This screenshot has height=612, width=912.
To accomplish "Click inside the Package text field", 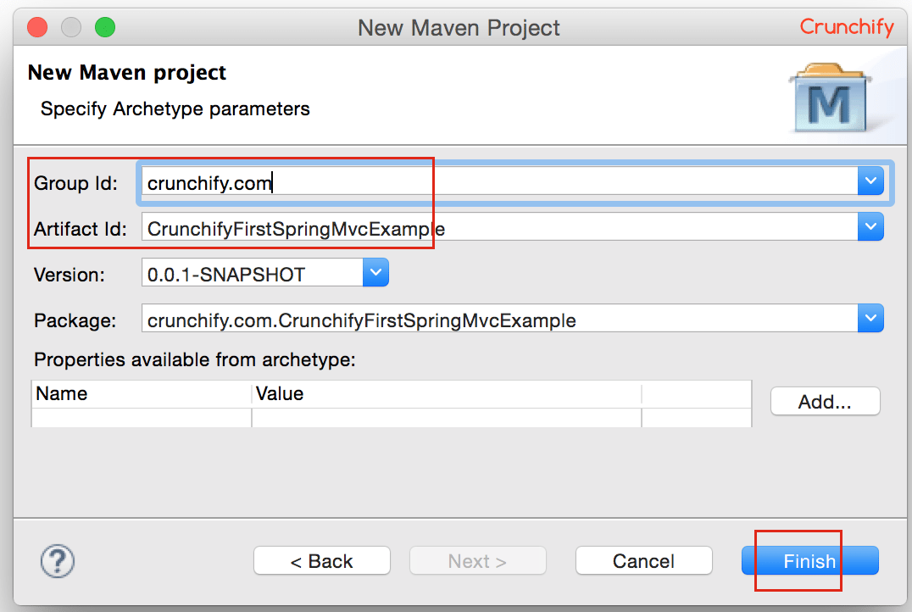I will click(x=424, y=318).
